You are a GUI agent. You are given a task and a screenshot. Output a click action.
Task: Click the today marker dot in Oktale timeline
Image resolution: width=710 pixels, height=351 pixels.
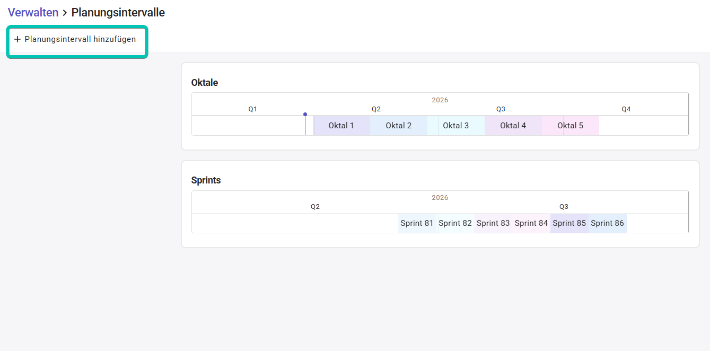[305, 114]
